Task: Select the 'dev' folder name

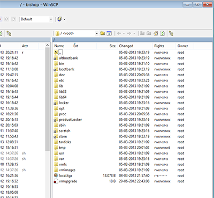Action: point(62,75)
